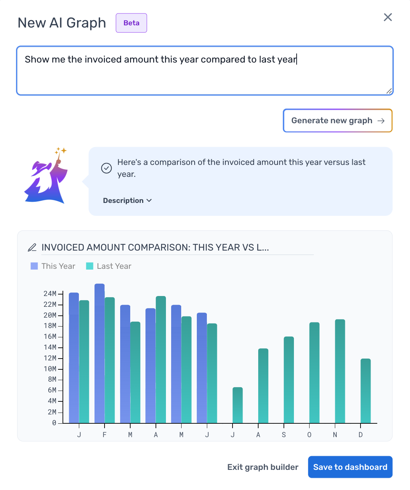Click the tallest blue February bar
The height and width of the screenshot is (490, 410).
pos(99,353)
